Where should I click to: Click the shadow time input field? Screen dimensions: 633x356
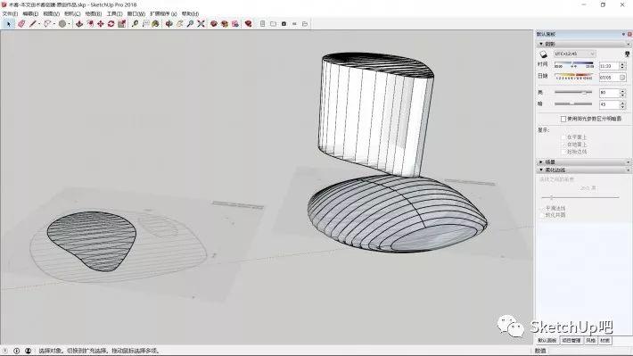click(x=608, y=65)
